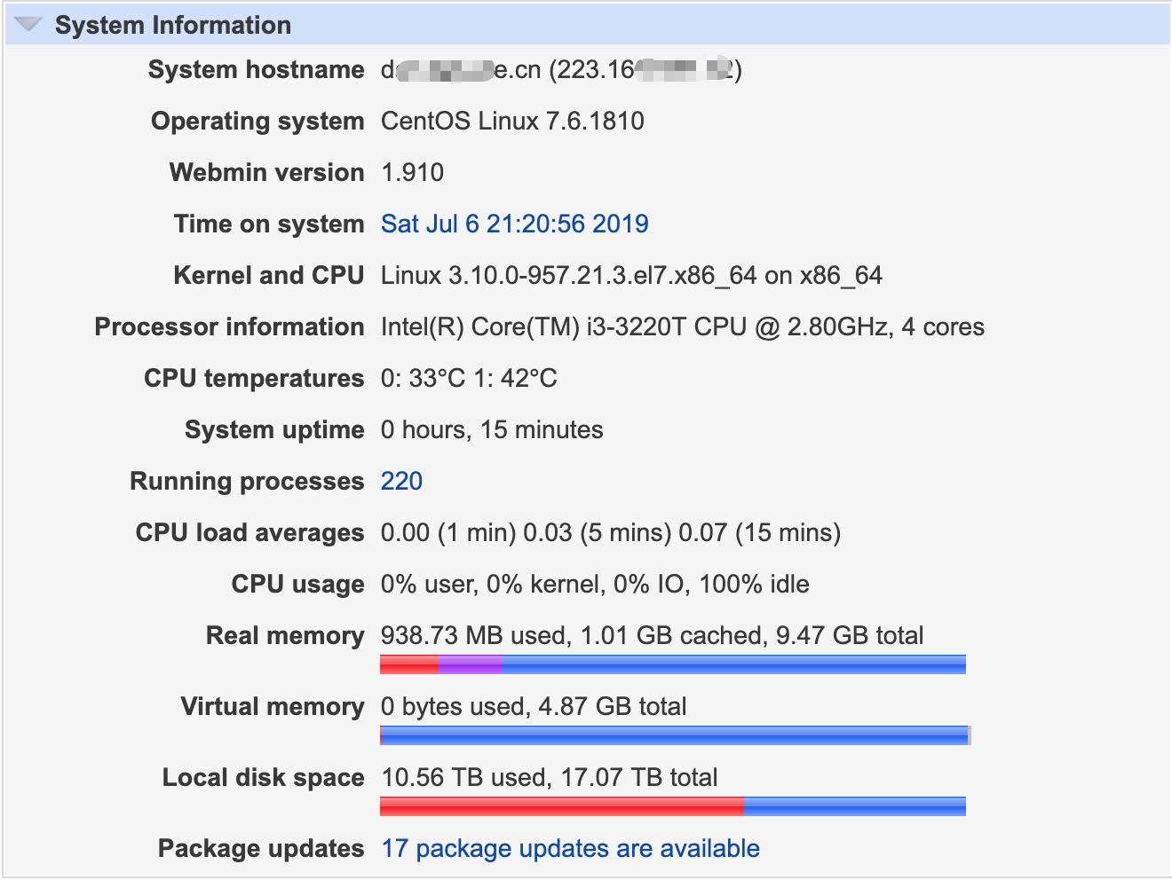Click the Webmin version value 1.910
This screenshot has width=1172, height=880.
(x=412, y=172)
